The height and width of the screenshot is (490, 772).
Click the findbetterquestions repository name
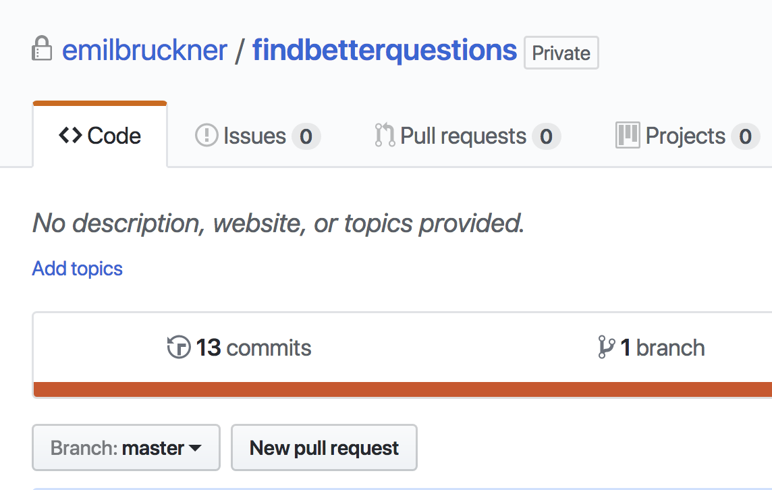pos(385,51)
